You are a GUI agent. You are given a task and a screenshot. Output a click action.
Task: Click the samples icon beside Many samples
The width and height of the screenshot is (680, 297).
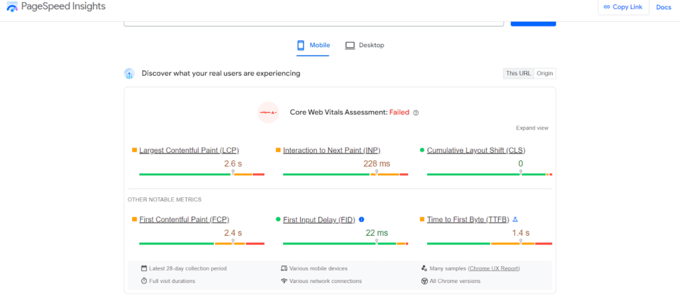click(424, 268)
